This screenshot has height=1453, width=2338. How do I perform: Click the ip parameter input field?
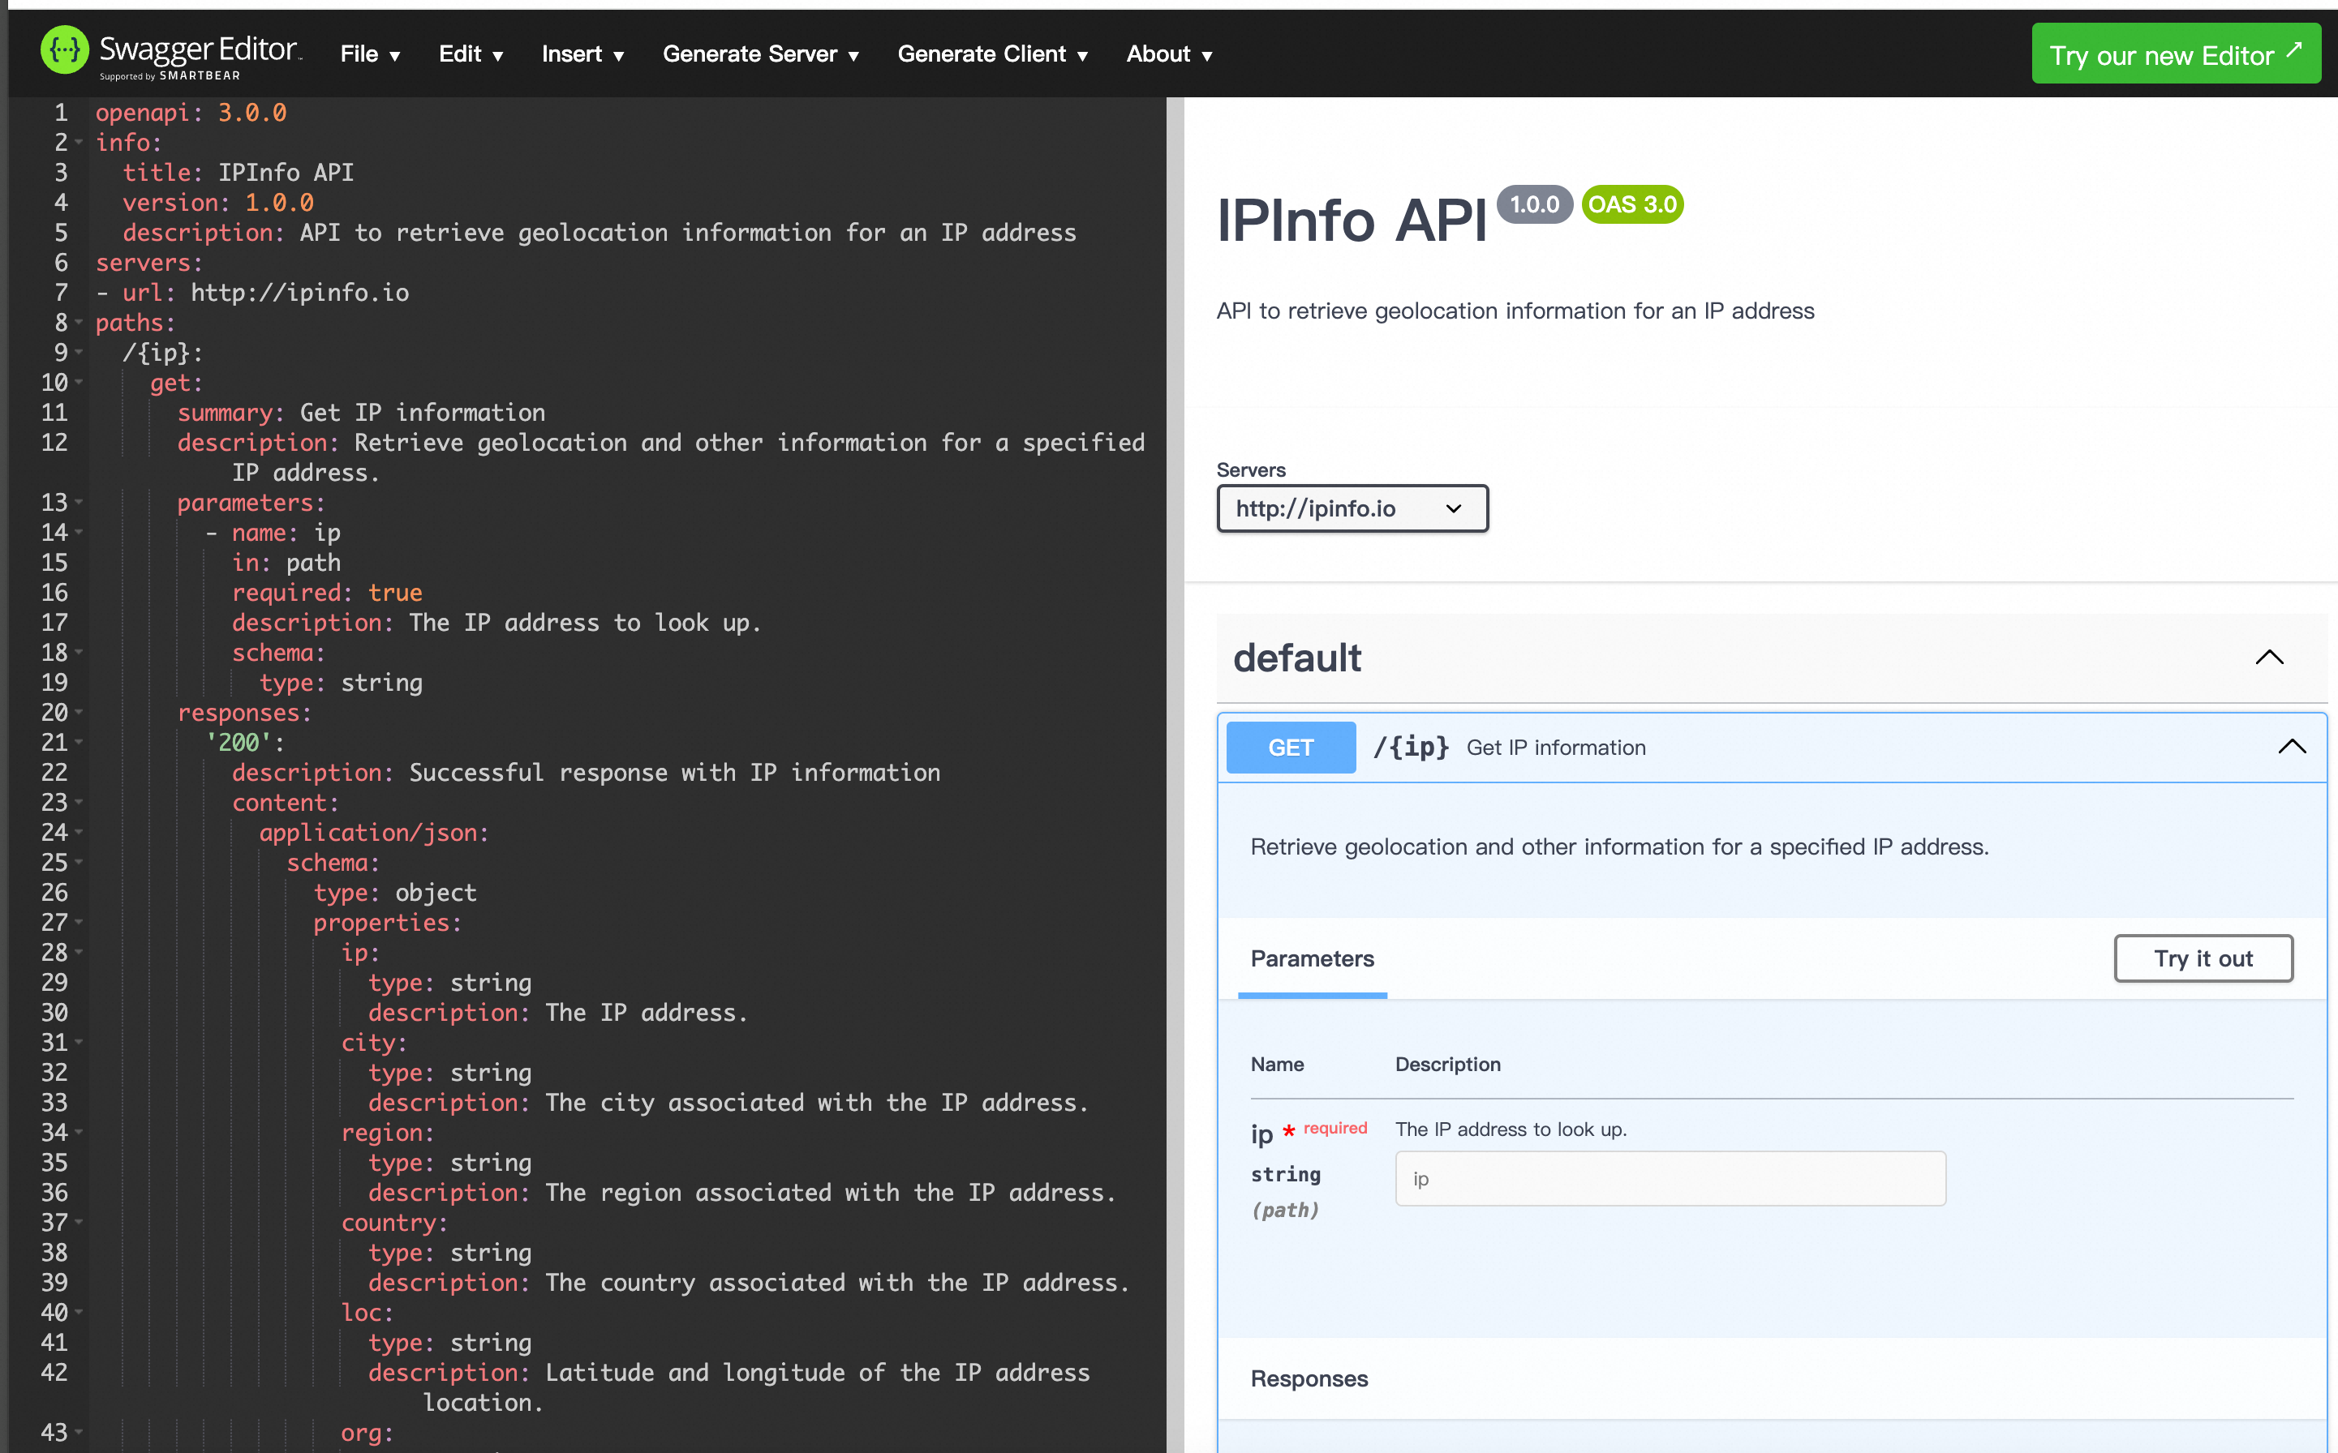tap(1670, 1178)
